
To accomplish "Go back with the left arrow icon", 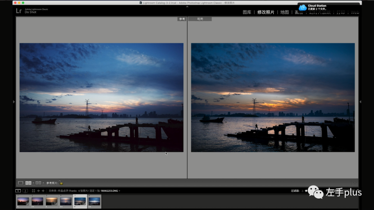I will click(x=38, y=191).
